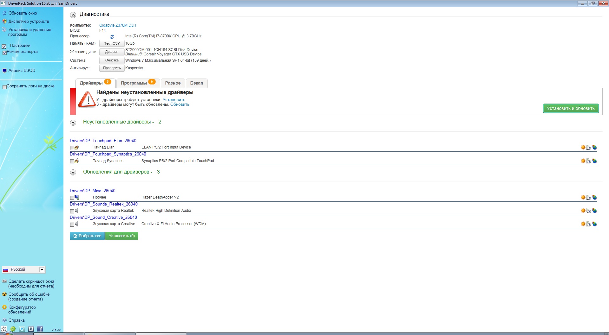Open the Русский language dropdown
609x335 pixels.
(24, 269)
